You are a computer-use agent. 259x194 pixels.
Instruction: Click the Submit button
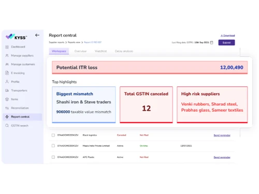(x=226, y=42)
